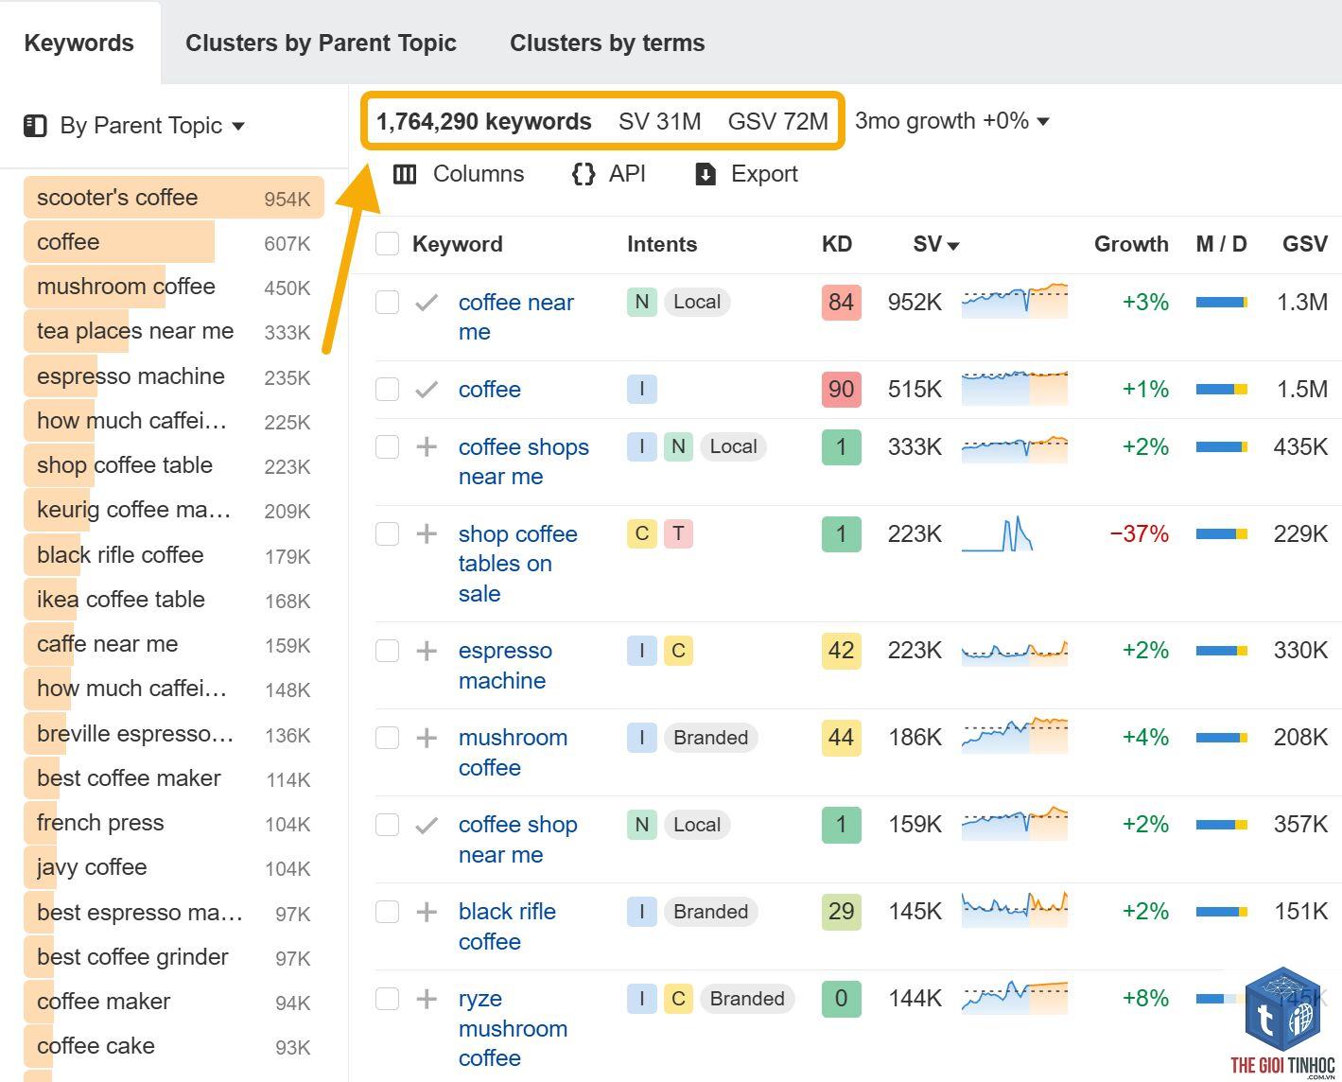This screenshot has height=1082, width=1342.
Task: Open trend sparkline for coffee near me
Action: pos(1015,302)
